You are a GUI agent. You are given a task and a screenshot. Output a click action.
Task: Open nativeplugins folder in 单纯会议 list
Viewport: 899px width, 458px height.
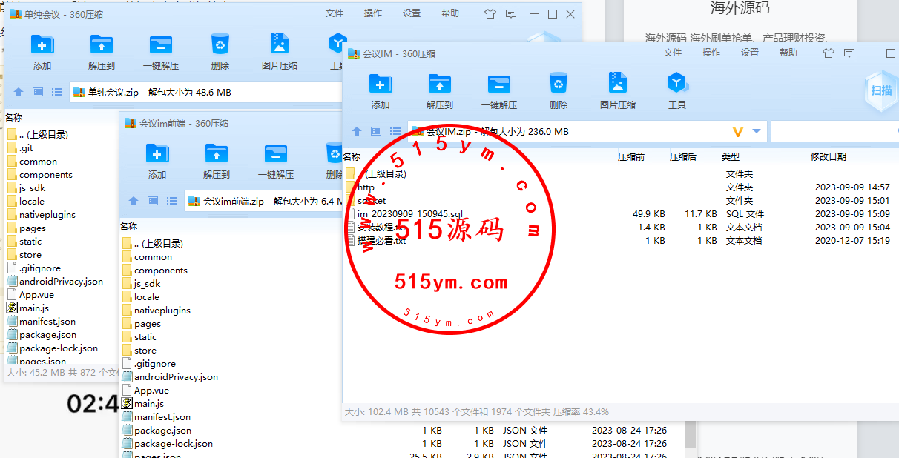coord(47,215)
